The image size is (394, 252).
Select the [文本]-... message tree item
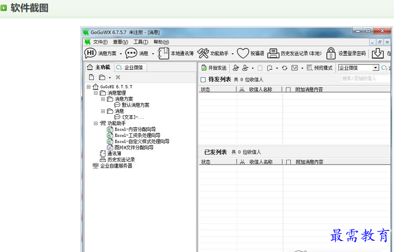point(133,117)
